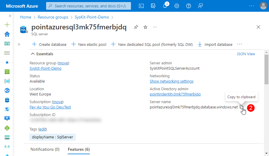269x156 pixels.
Task: Open Virtual networks icon in sidebar
Action: [7, 147]
